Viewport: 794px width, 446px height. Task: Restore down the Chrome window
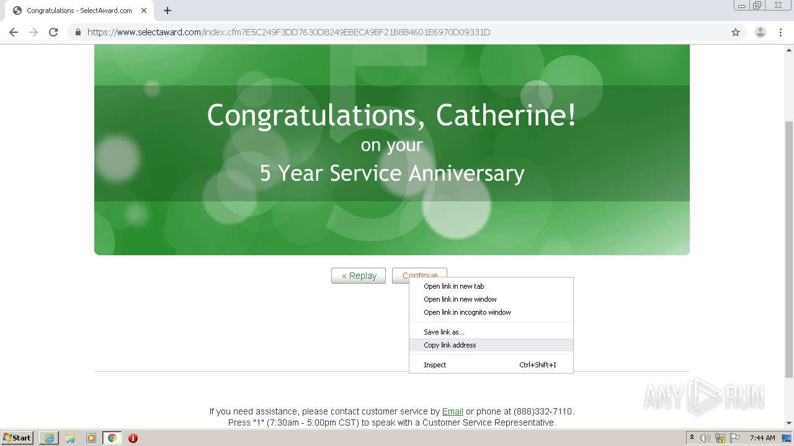coord(757,6)
